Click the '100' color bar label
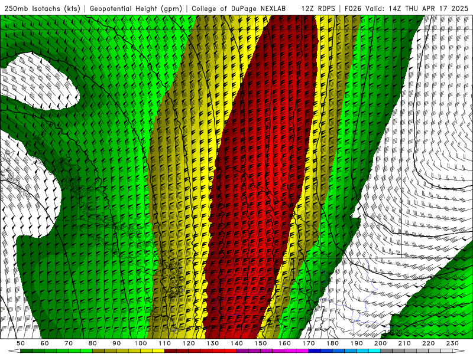This screenshot has width=473, height=354. coord(141,343)
